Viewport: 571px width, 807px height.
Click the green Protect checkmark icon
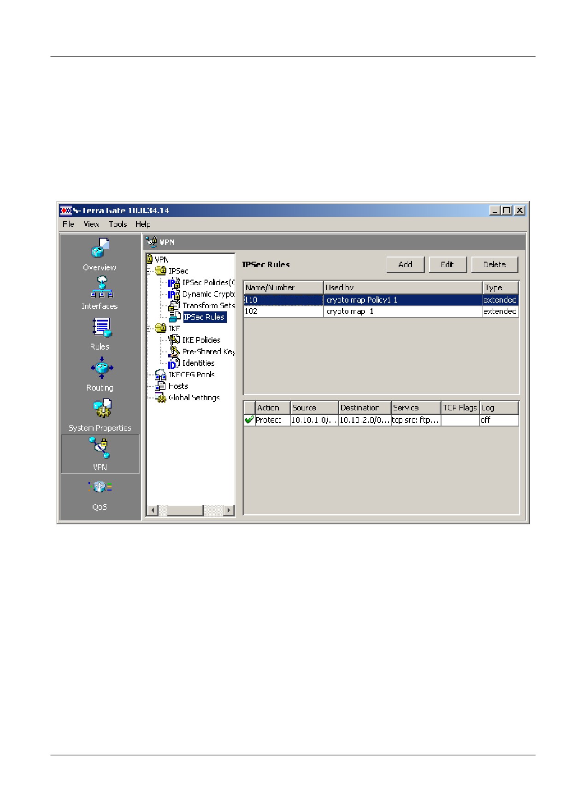click(x=249, y=420)
